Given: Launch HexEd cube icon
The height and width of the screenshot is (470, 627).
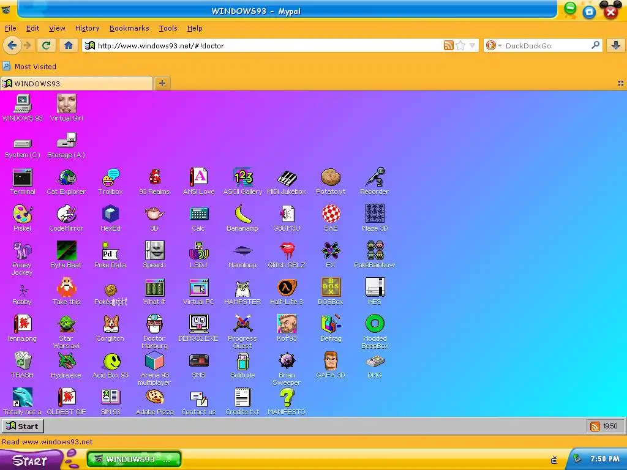Looking at the screenshot, I should pyautogui.click(x=110, y=218).
